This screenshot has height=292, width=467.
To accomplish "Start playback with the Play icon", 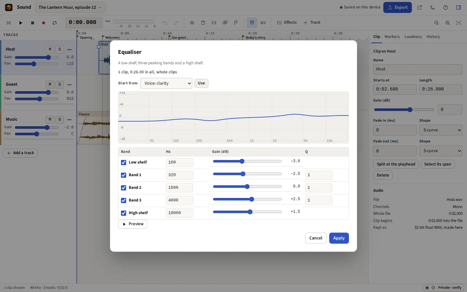I will 20,23.
